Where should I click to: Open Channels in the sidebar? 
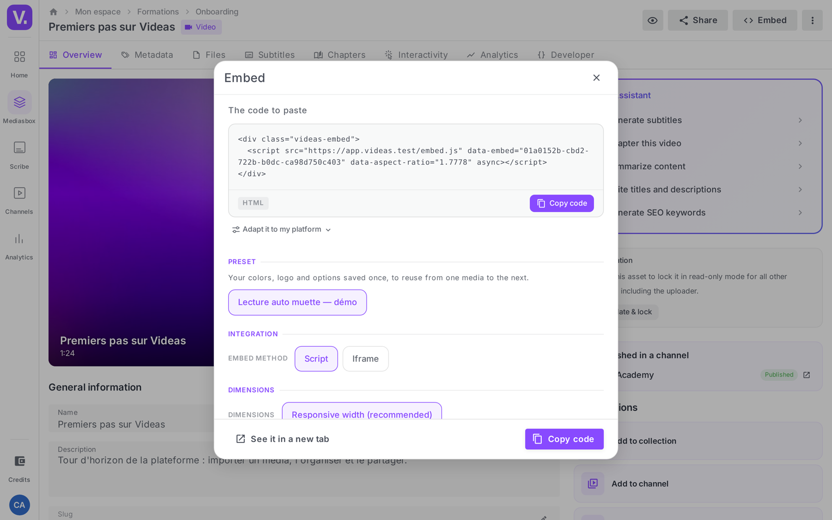coord(19,200)
